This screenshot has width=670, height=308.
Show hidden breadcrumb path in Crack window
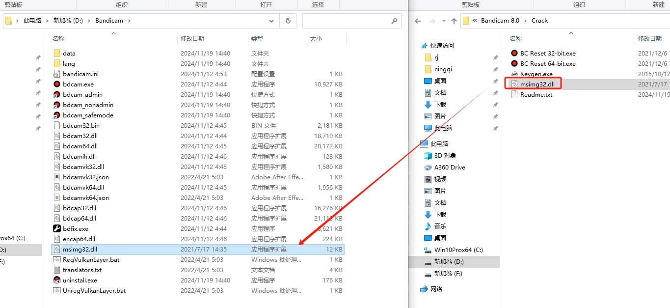point(475,21)
